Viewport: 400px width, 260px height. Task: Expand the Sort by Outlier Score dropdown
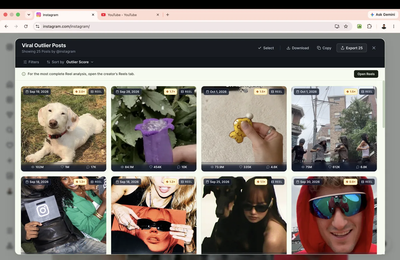(x=70, y=62)
